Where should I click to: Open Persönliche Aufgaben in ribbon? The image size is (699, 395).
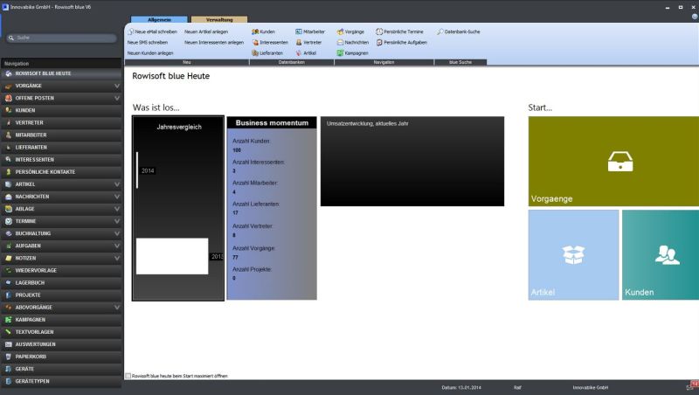(401, 42)
